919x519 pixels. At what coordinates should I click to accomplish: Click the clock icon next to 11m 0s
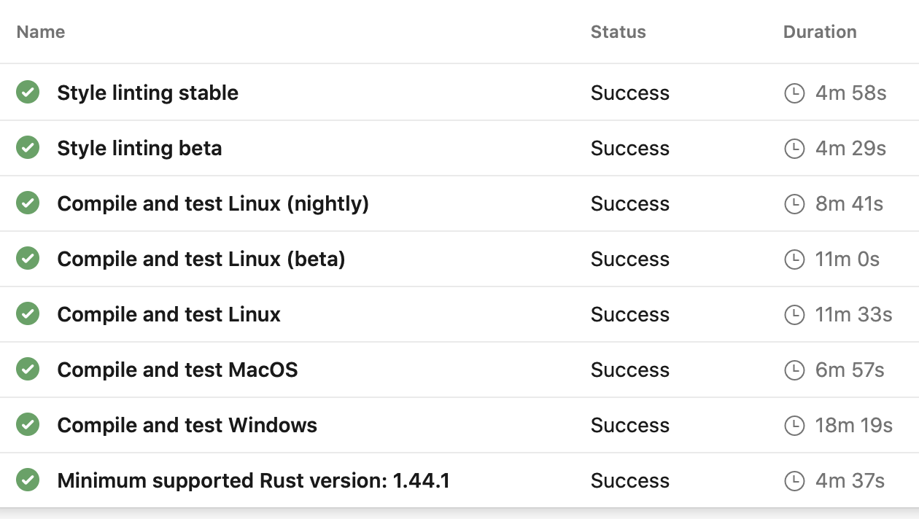[x=794, y=259]
